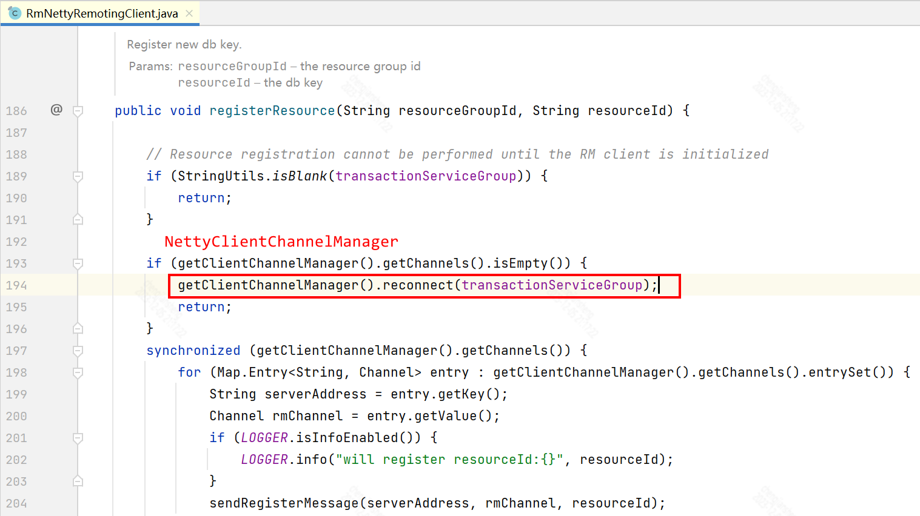Collapse the synchronized block at line 197
The height and width of the screenshot is (516, 920).
(78, 351)
